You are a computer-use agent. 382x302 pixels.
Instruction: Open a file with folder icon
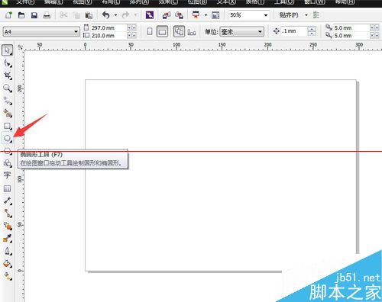pos(21,15)
